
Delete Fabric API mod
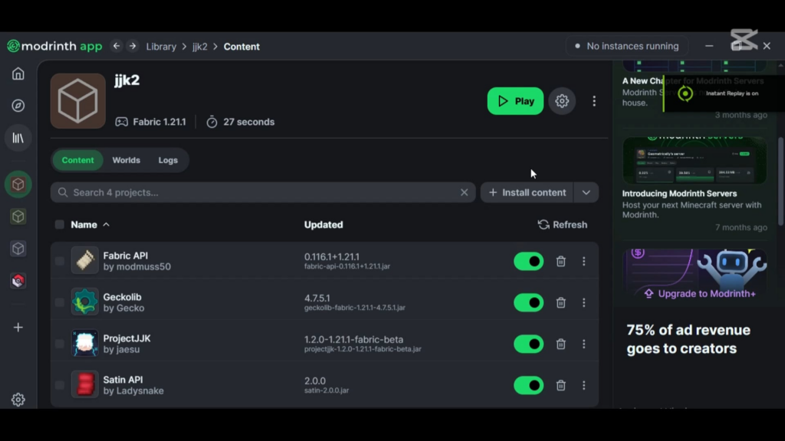point(560,262)
